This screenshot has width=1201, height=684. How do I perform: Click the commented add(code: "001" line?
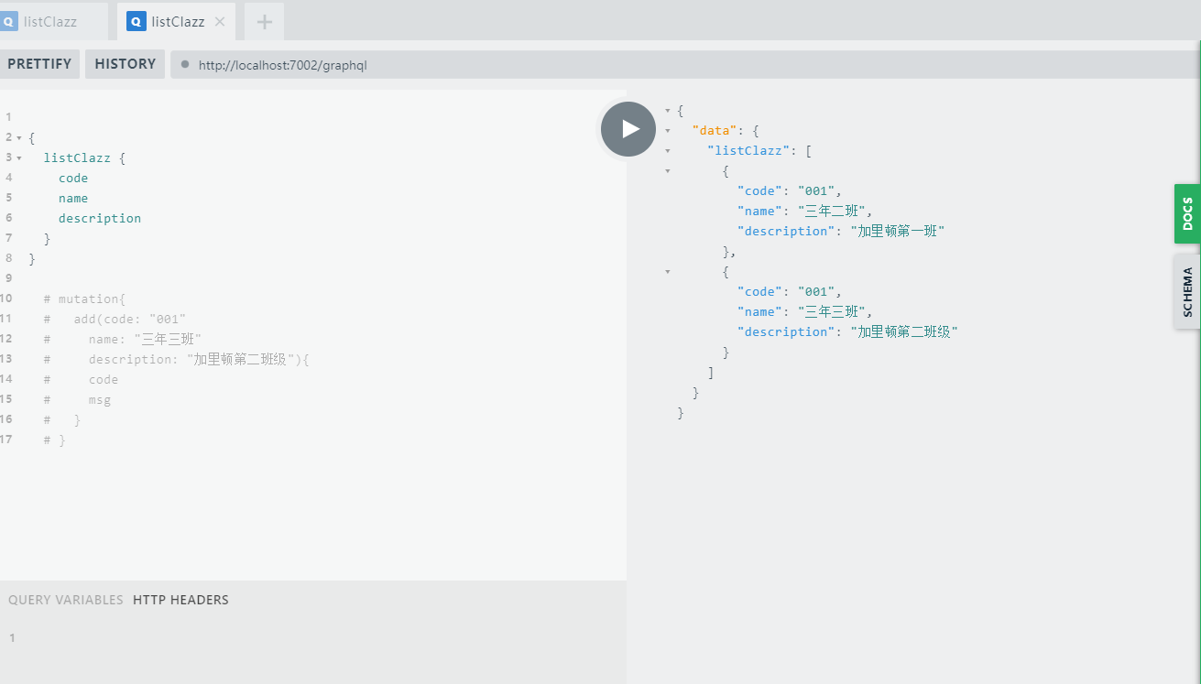[115, 319]
